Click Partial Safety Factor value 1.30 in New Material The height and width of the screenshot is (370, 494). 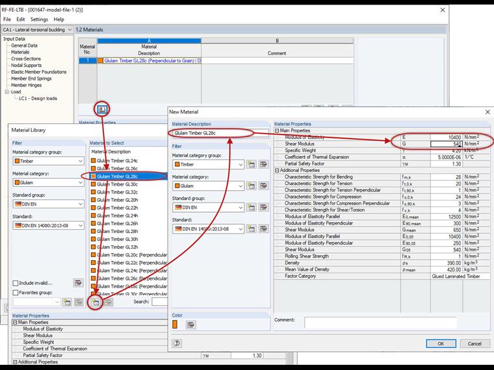click(x=446, y=164)
